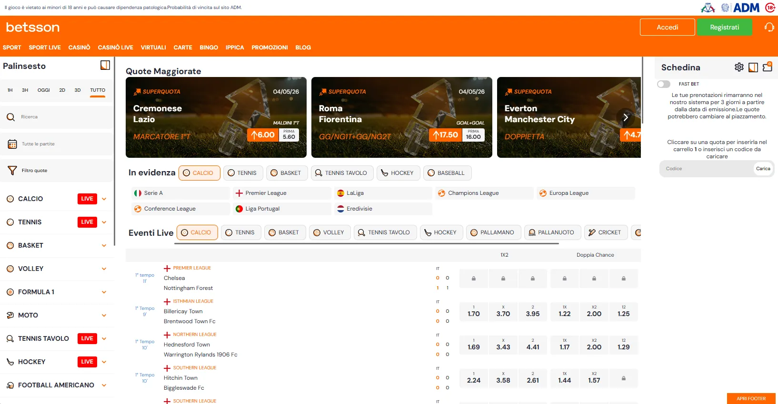The image size is (778, 404).
Task: Click next arrow on Quote Maggiorate carousel
Action: click(x=626, y=117)
